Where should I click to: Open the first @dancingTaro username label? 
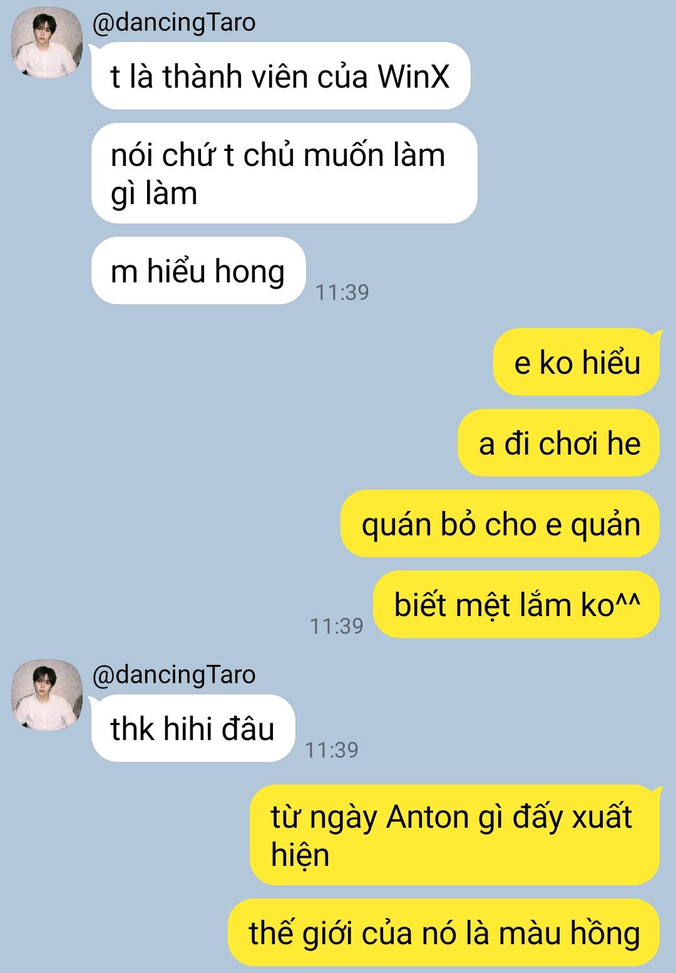click(x=174, y=23)
